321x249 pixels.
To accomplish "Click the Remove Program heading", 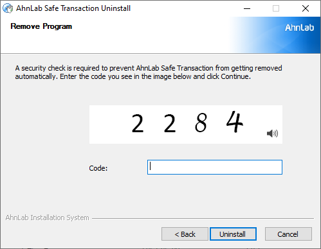I will [x=41, y=26].
